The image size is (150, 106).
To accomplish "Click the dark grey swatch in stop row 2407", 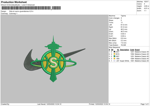I will click(114, 52).
